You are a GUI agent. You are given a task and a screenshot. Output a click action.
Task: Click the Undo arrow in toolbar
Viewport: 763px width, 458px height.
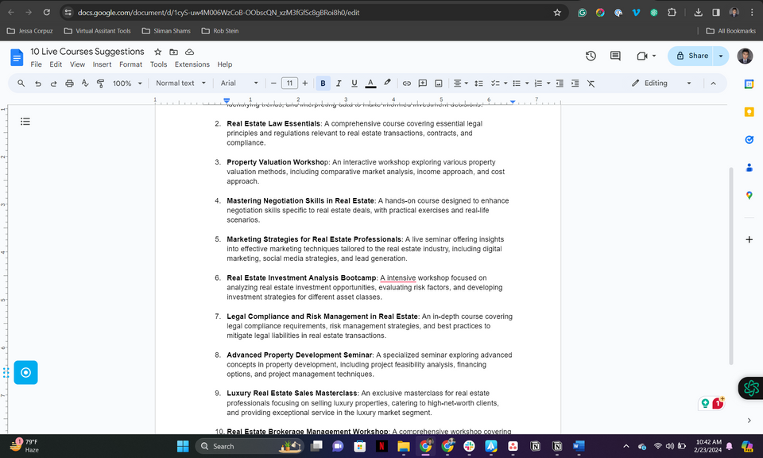pyautogui.click(x=38, y=83)
